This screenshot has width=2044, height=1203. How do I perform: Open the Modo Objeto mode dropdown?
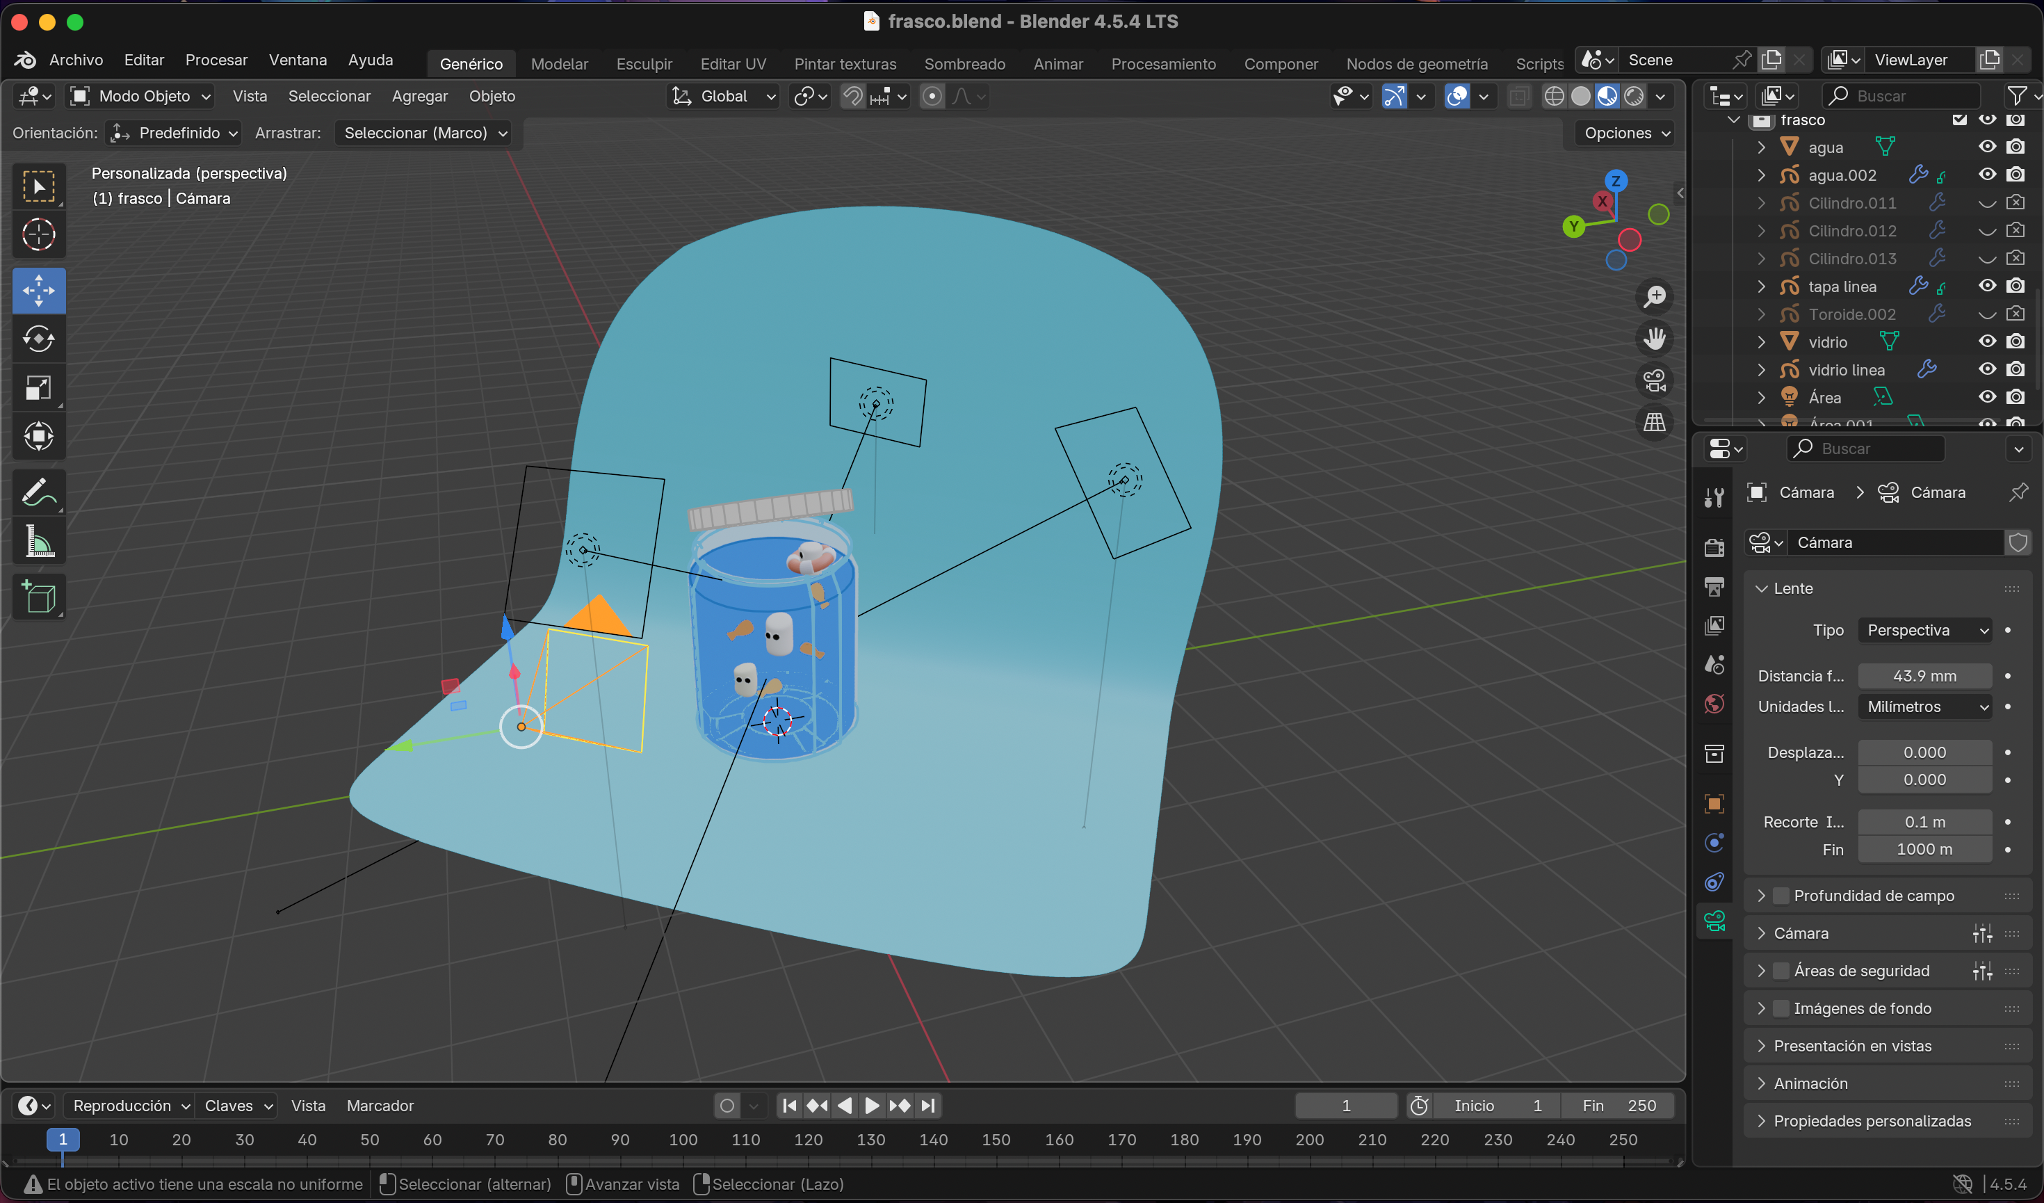[141, 97]
